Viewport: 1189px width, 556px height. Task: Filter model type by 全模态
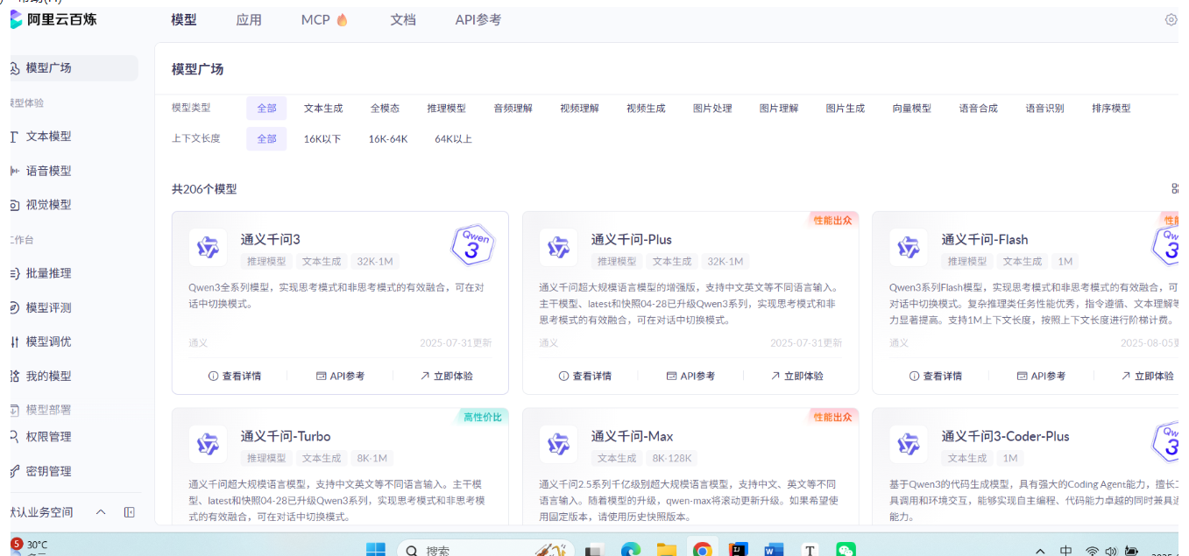click(385, 109)
